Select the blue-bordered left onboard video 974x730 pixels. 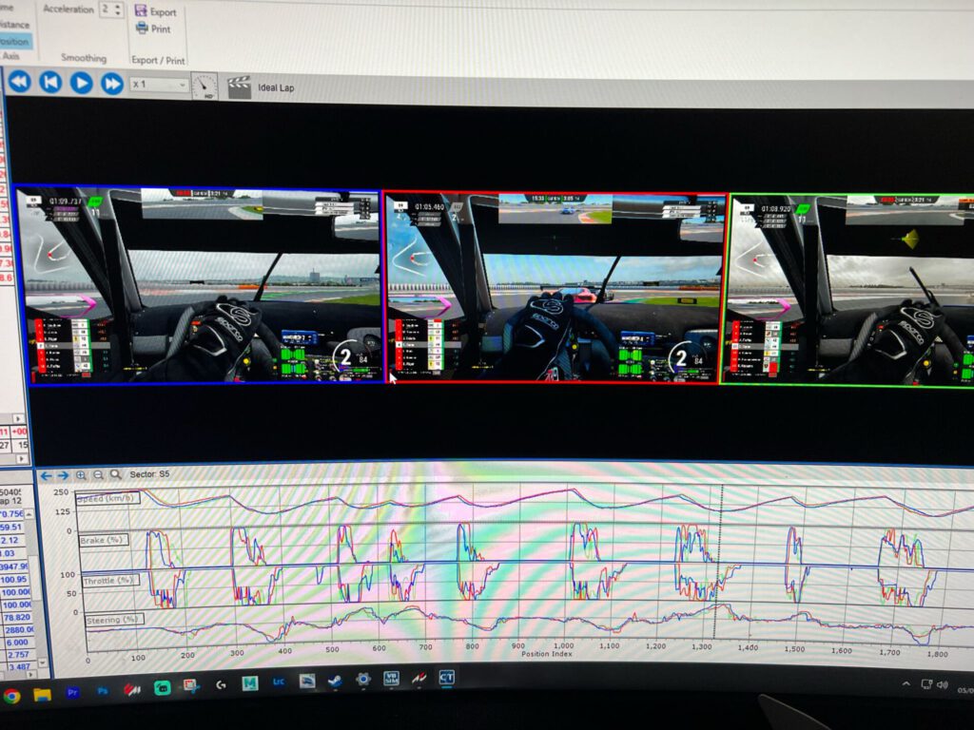[x=204, y=285]
